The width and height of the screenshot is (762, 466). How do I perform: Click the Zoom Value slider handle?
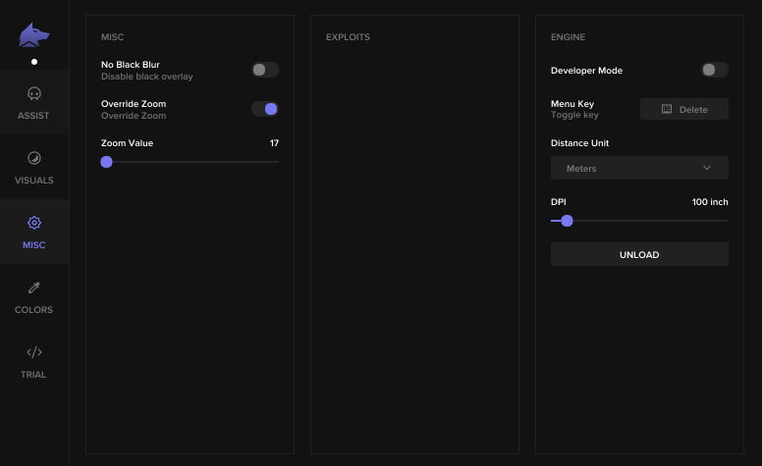106,162
